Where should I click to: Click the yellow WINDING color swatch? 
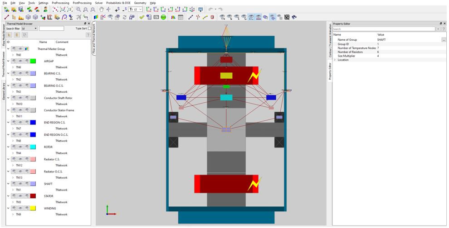tap(33, 209)
